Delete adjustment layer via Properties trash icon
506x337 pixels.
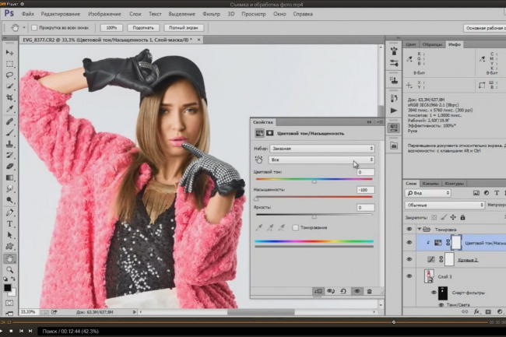click(369, 291)
